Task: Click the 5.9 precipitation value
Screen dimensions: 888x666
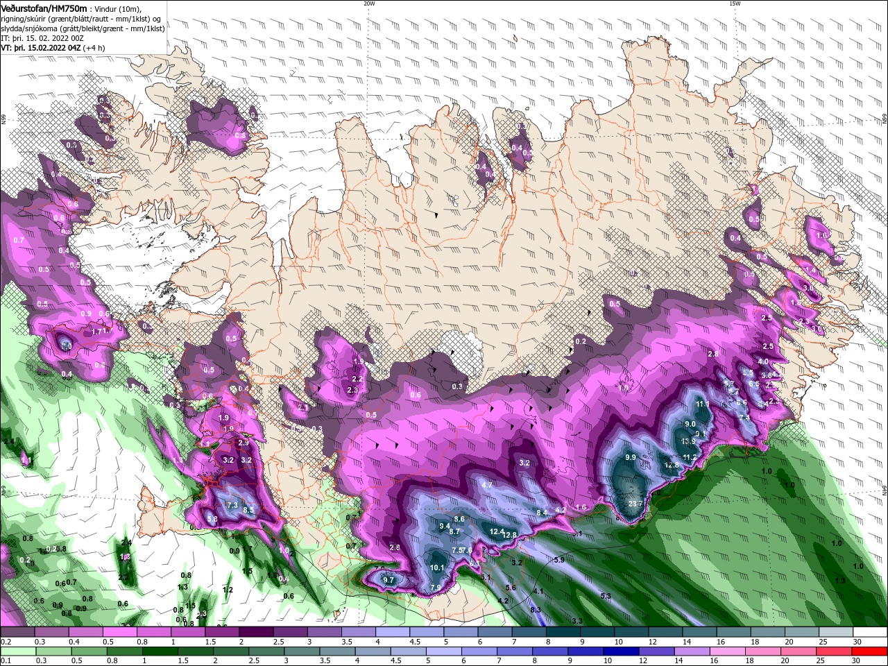Action: (559, 559)
